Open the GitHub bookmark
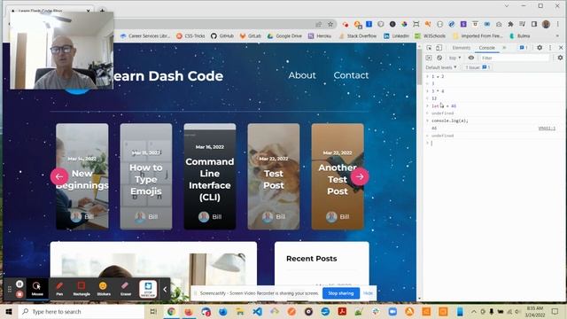Viewport: 567px width, 319px height. tap(222, 35)
